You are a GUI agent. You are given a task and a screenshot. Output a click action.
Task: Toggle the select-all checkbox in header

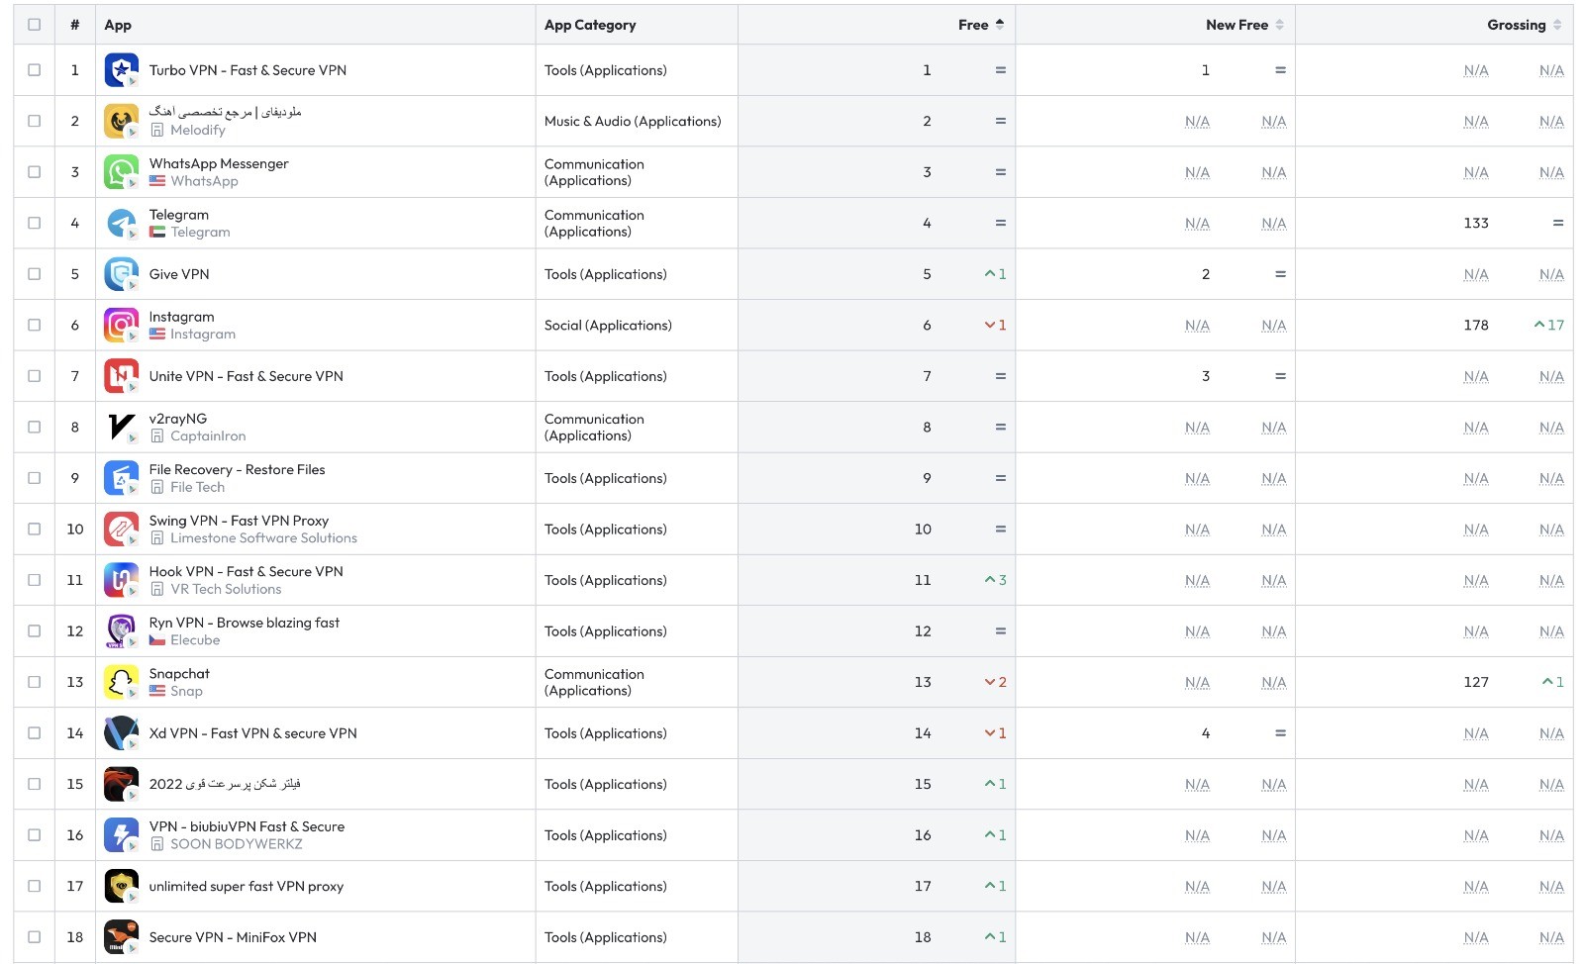pyautogui.click(x=35, y=25)
